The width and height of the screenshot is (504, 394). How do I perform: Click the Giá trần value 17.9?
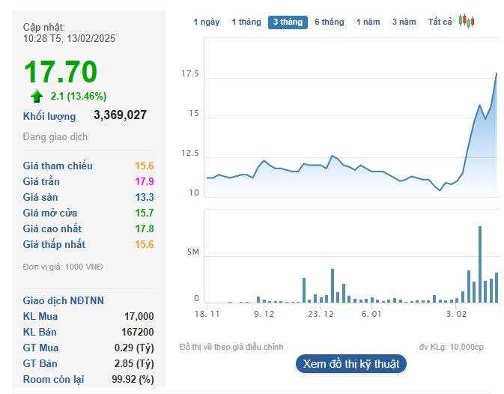pyautogui.click(x=145, y=181)
